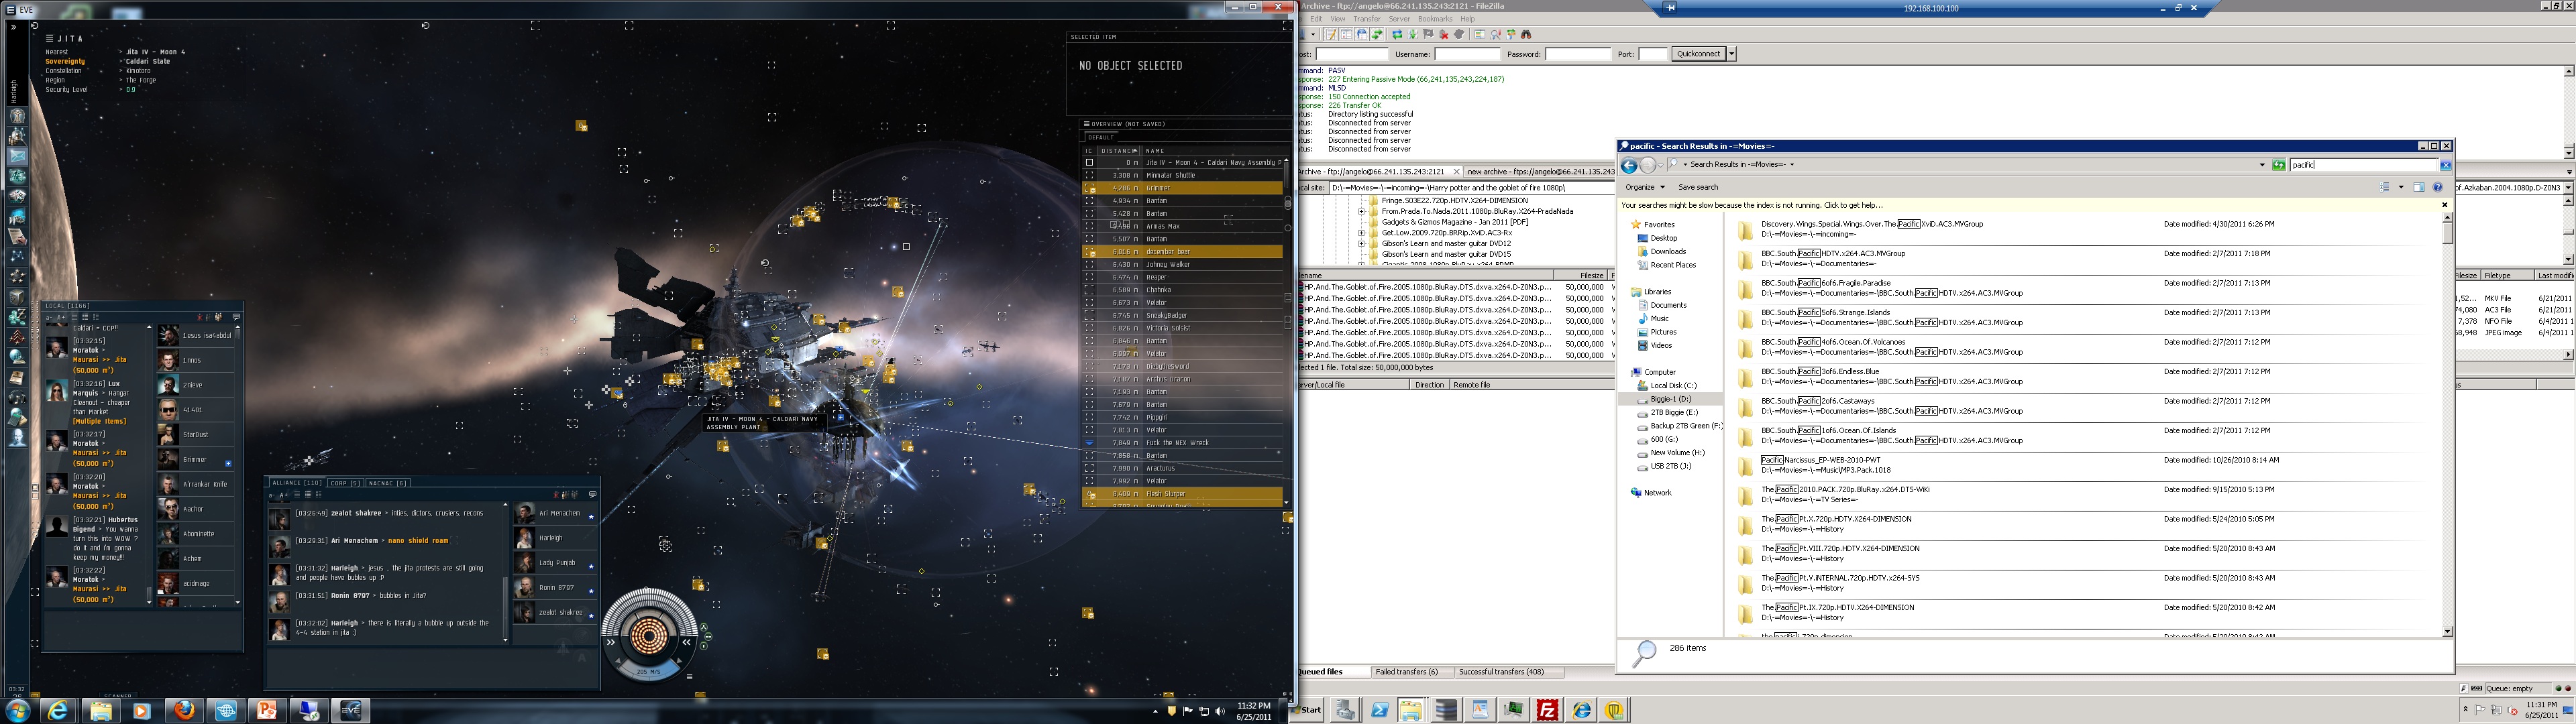Click the Quickconnect button
Image resolution: width=2576 pixels, height=724 pixels.
(1699, 54)
